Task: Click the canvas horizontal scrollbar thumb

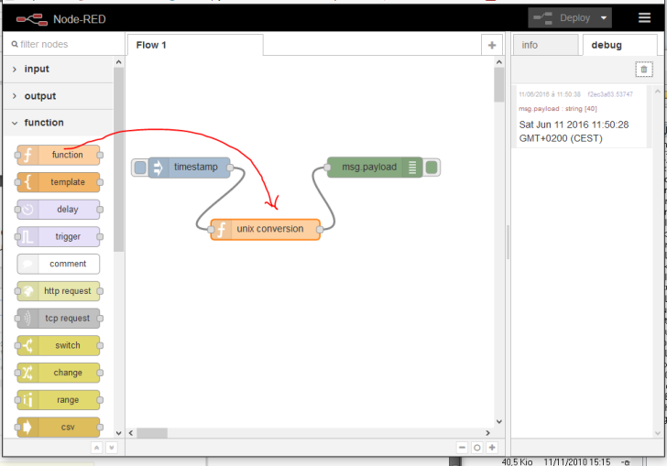Action: (152, 433)
